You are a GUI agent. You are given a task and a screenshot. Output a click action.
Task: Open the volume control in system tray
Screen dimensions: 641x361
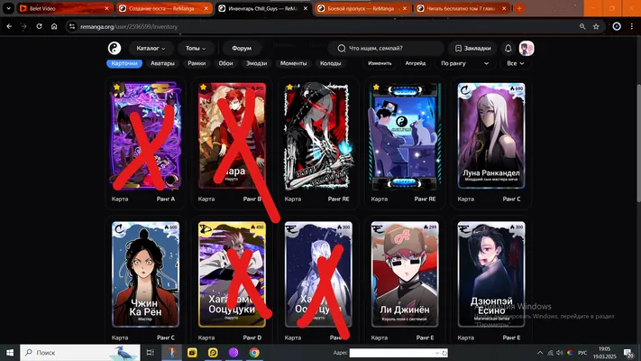click(x=560, y=353)
